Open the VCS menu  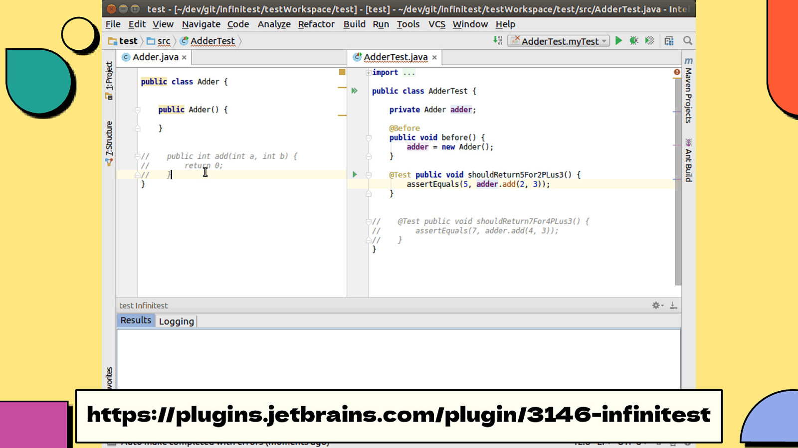click(x=436, y=24)
